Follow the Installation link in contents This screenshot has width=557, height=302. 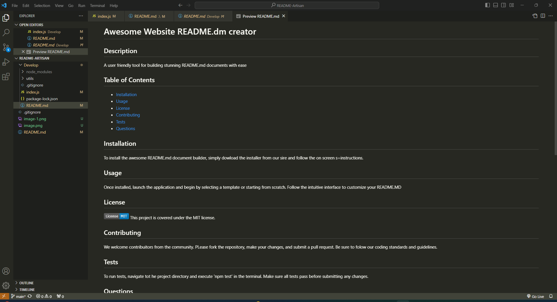pyautogui.click(x=126, y=95)
